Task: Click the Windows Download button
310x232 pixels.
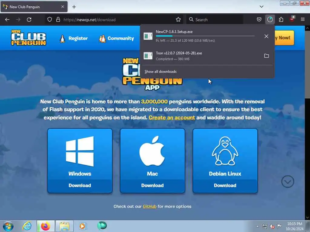Action: tap(80, 186)
